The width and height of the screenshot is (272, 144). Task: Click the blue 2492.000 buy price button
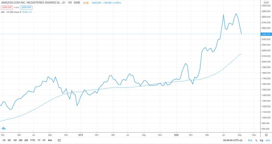click(26, 8)
